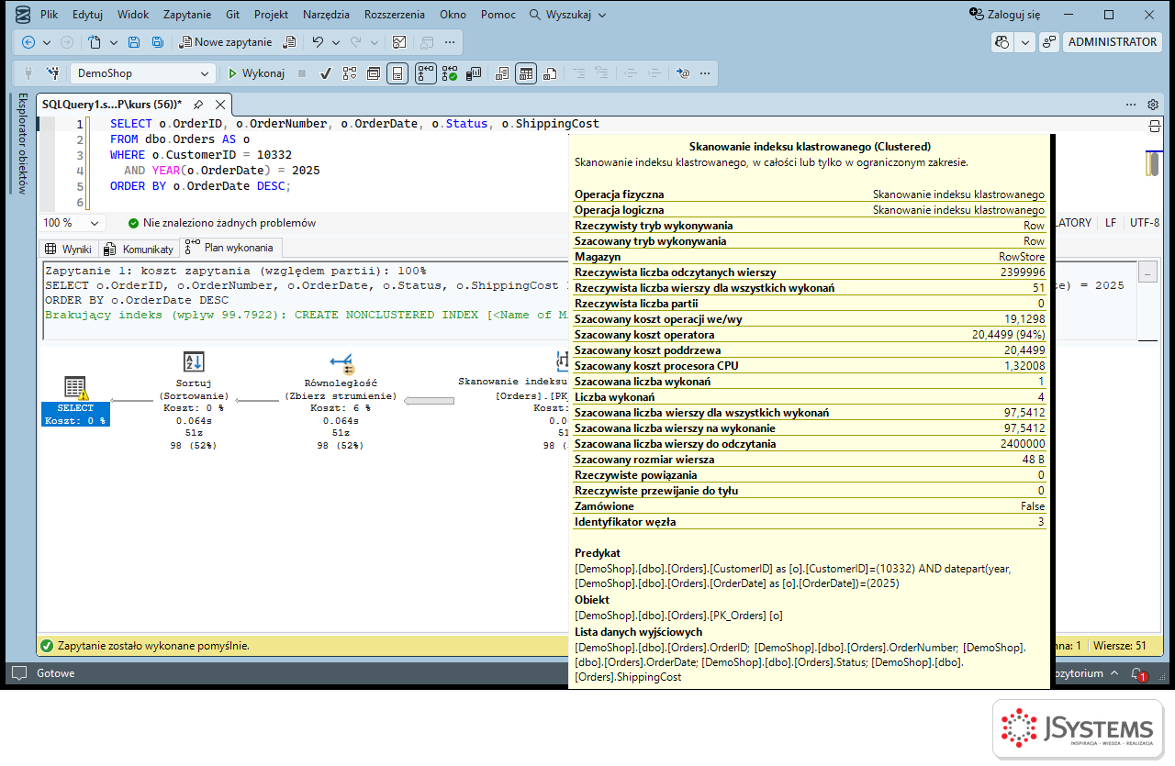Click the new file icon in the toolbar
The height and width of the screenshot is (766, 1175).
point(95,42)
